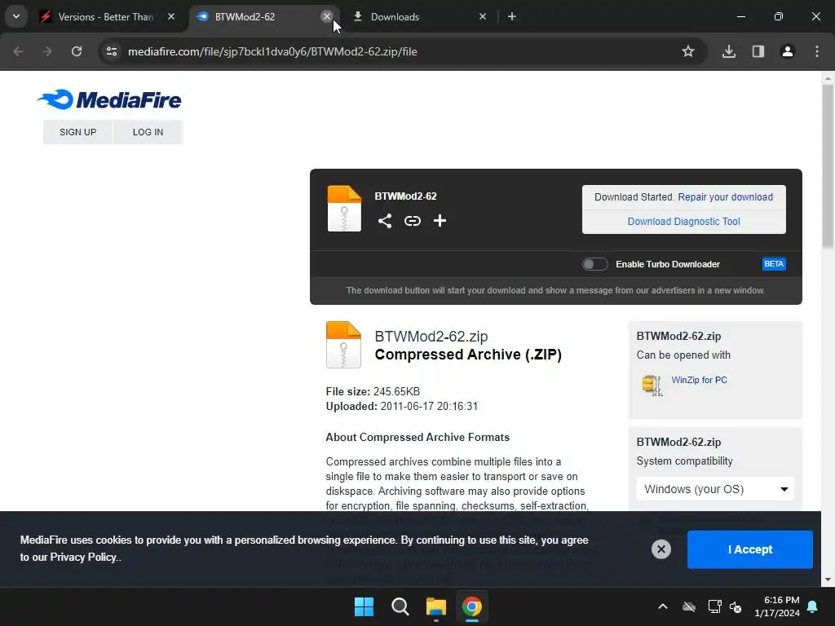Click the muted volume tray icon
Screen dimensions: 835x626
pyautogui.click(x=736, y=606)
